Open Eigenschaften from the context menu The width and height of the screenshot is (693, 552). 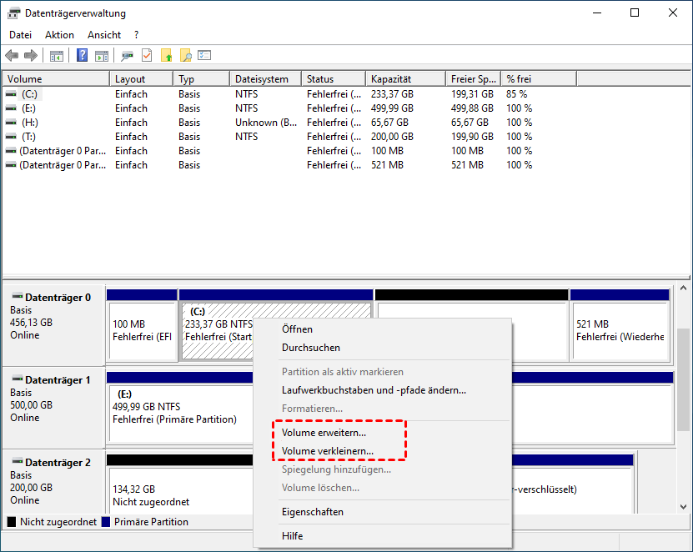(x=383, y=512)
